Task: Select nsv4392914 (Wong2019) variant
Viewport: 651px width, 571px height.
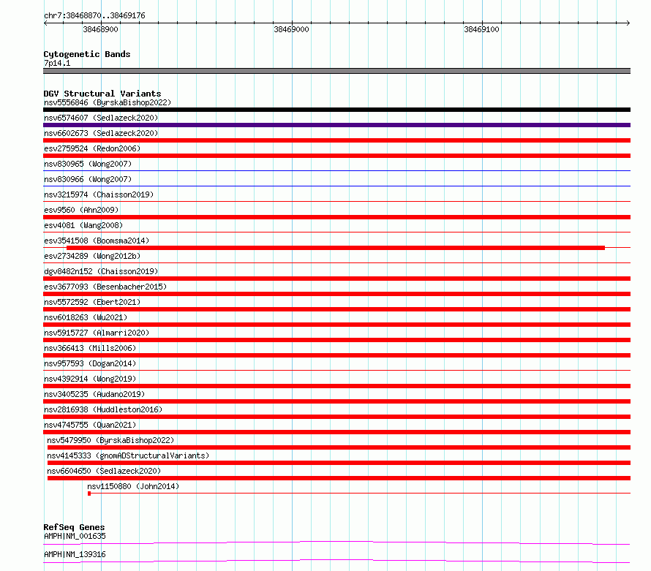Action: coord(90,379)
